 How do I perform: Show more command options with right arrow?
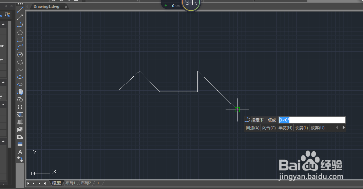tap(344, 128)
